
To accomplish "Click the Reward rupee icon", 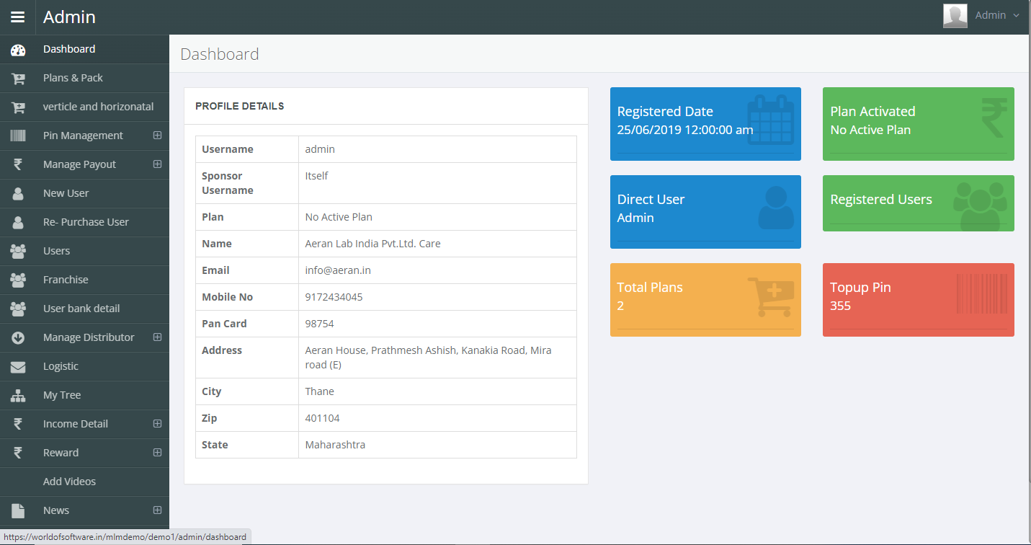I will pyautogui.click(x=18, y=453).
